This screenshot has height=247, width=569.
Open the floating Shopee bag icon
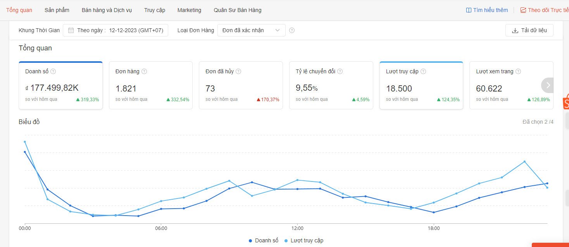[566, 102]
